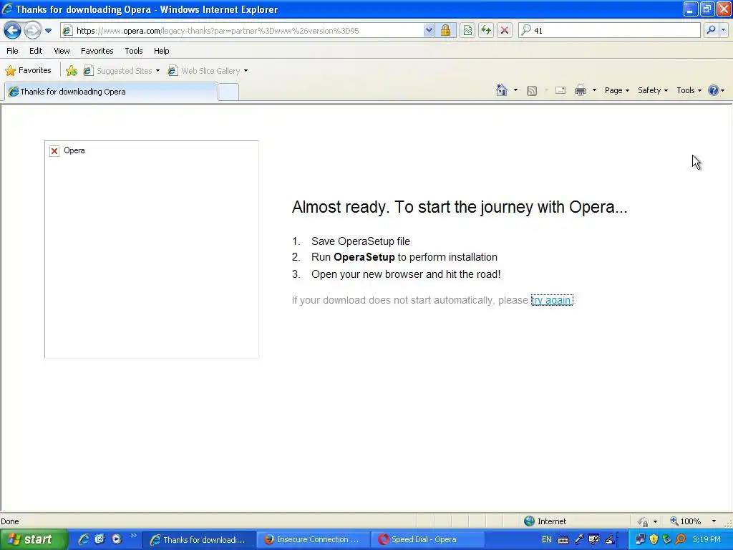733x550 pixels.
Task: Refresh the page with green arrows icon
Action: [486, 31]
